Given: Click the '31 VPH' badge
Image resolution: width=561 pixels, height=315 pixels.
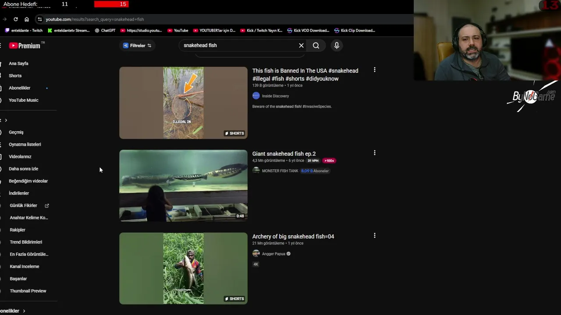Looking at the screenshot, I should point(313,161).
